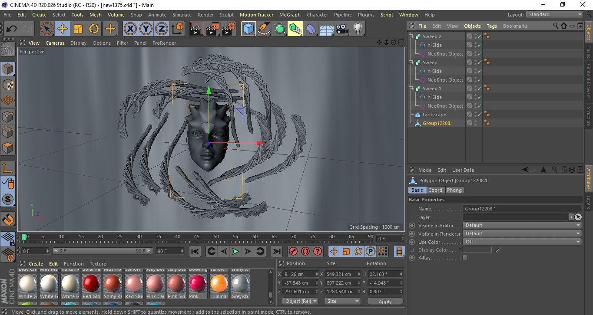593x315 pixels.
Task: Click the Undo arrow icon
Action: pos(12,29)
